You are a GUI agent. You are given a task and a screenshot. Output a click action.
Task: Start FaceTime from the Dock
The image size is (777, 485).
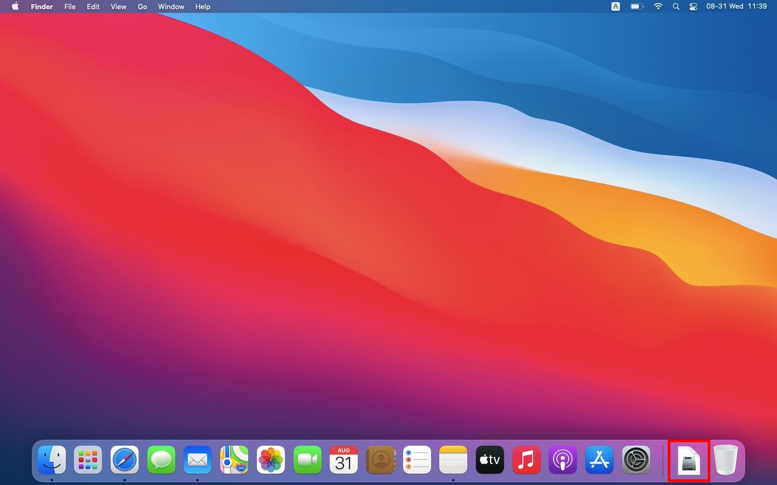pyautogui.click(x=307, y=460)
